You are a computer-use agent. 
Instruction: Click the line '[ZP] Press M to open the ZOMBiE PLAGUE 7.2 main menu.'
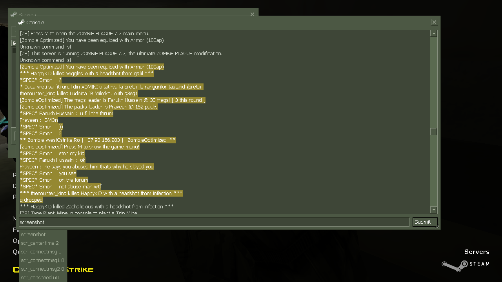[x=85, y=34]
